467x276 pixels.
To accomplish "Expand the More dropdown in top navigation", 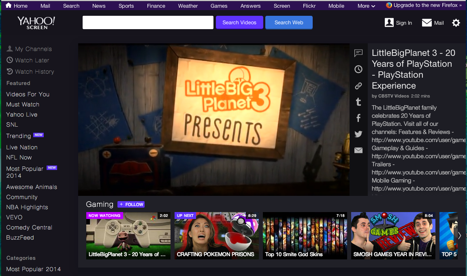I will (x=366, y=6).
